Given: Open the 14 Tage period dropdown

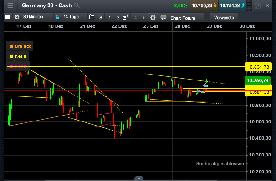Looking at the screenshot, I should [x=74, y=17].
